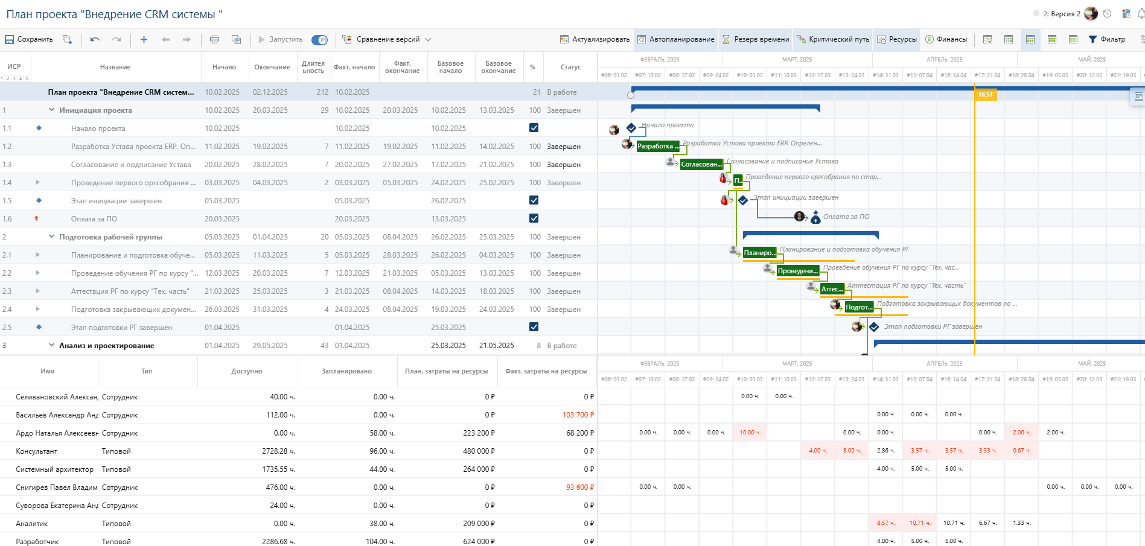This screenshot has width=1145, height=546.
Task: Open the Сравнение версий dropdown
Action: click(x=387, y=39)
